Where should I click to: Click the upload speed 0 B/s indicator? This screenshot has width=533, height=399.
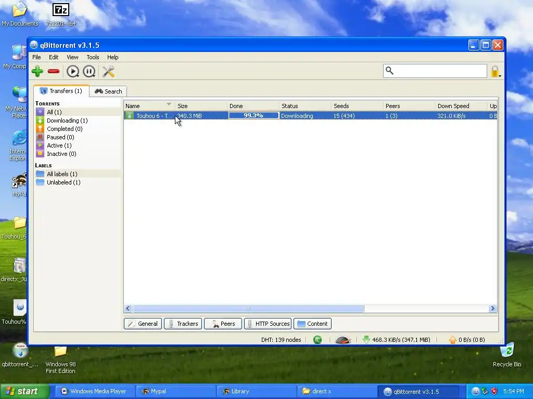(467, 340)
